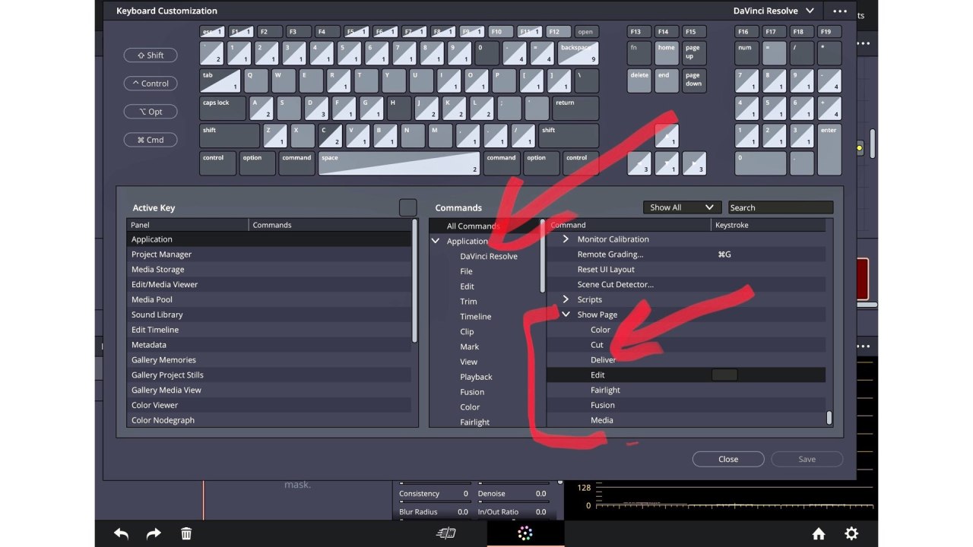Select the Edit command category
Image resolution: width=973 pixels, height=547 pixels.
pyautogui.click(x=467, y=286)
